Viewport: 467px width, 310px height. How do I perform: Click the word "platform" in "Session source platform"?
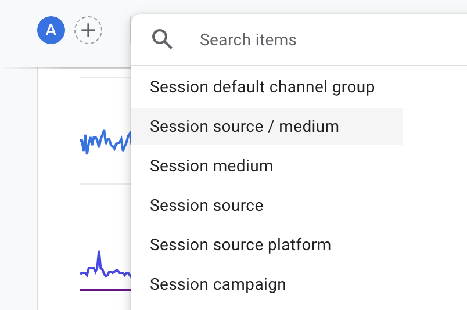(299, 246)
